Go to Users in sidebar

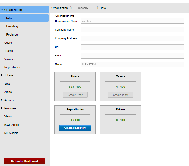8,43
